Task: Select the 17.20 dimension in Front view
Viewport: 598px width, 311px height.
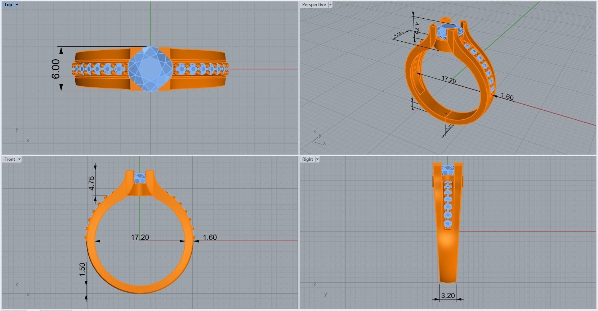Action: [x=140, y=237]
